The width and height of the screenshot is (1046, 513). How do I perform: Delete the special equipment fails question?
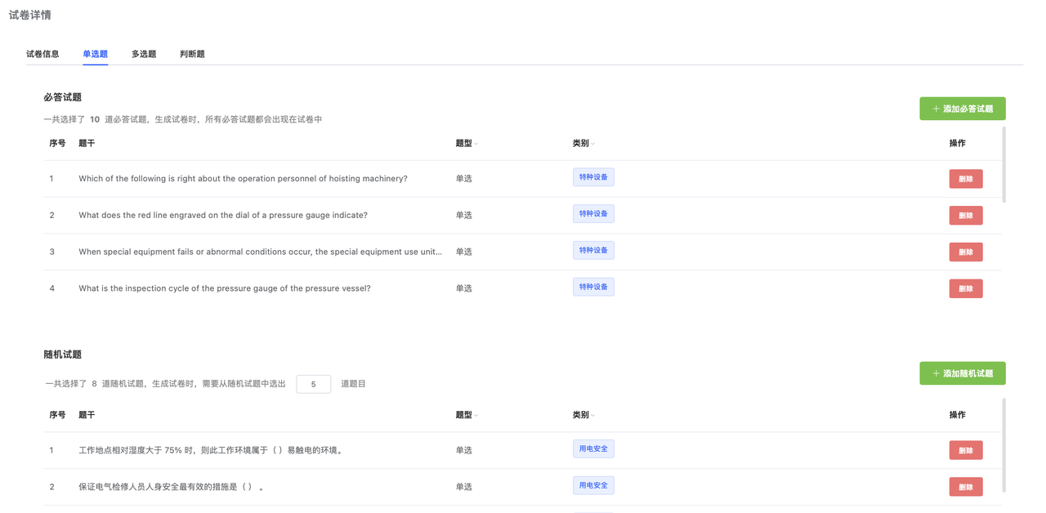pos(965,252)
